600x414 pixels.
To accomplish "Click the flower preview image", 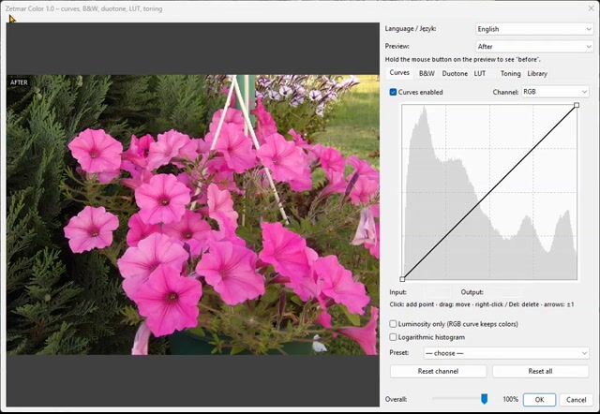I will (192, 214).
